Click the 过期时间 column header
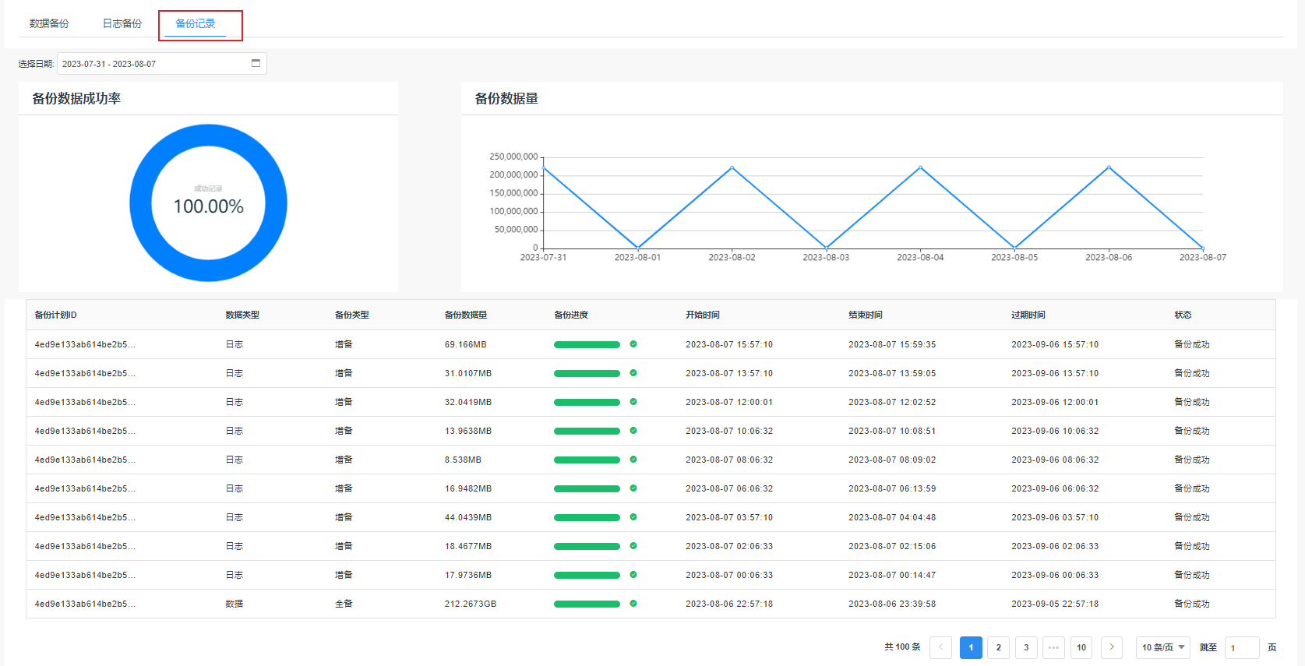The image size is (1305, 666). coord(1028,315)
